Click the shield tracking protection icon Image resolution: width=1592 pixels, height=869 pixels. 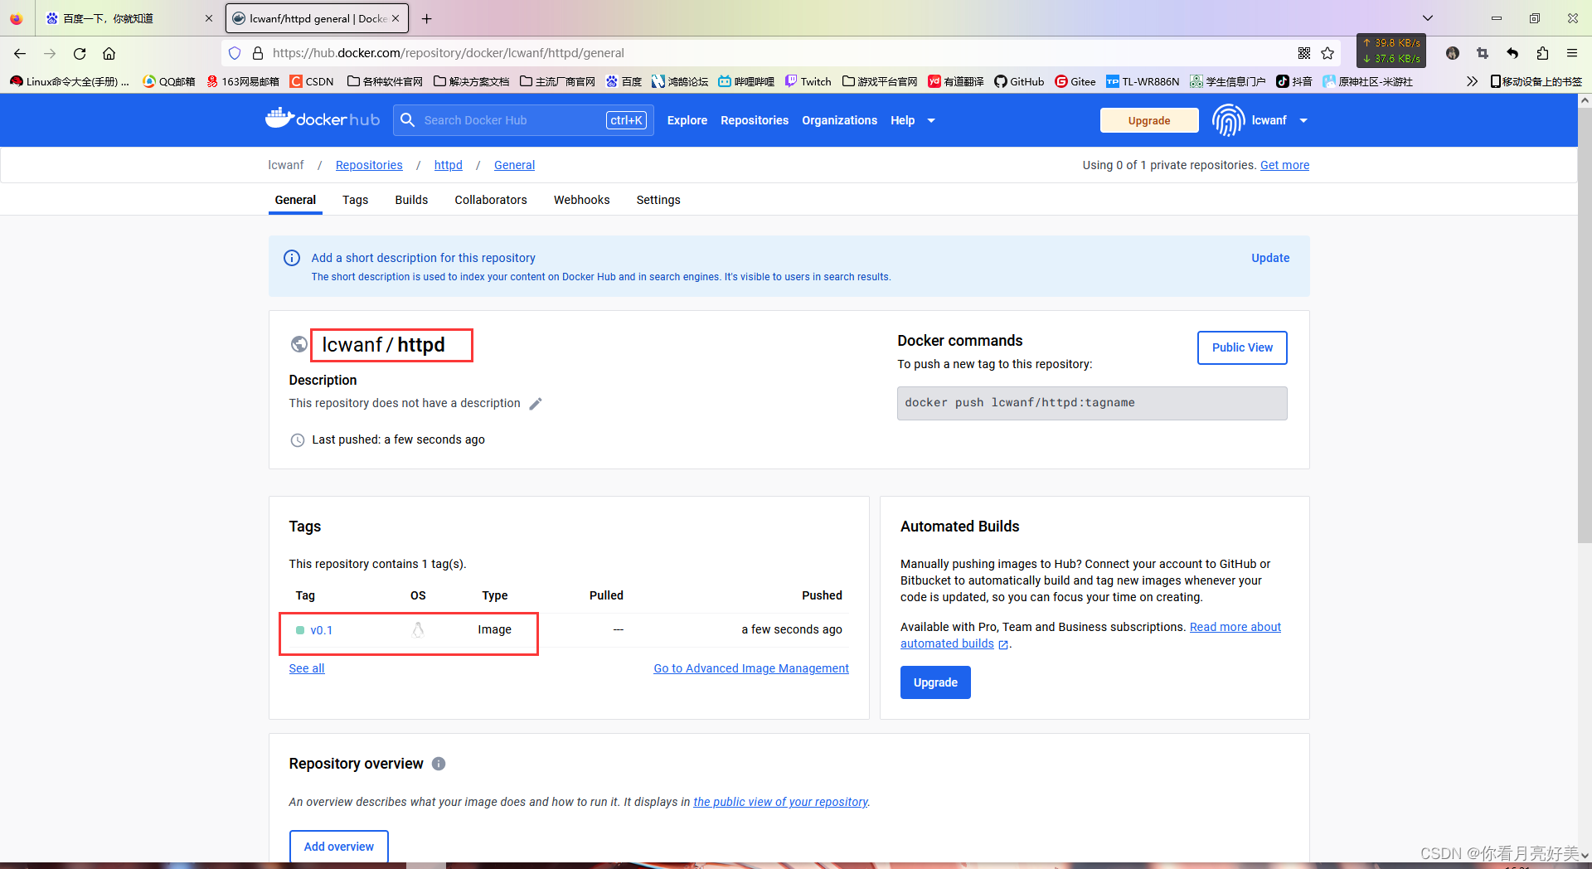click(235, 53)
